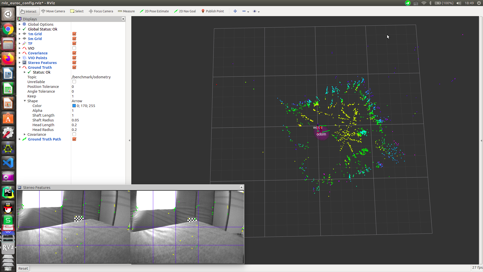Disable the TF display checkbox
The height and width of the screenshot is (272, 483).
pos(74,43)
